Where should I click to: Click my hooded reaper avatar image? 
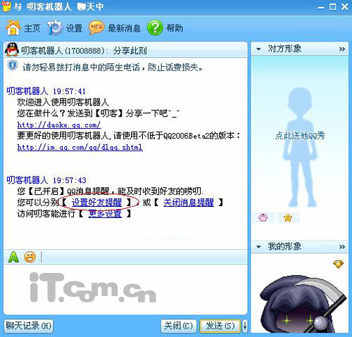pos(302,304)
